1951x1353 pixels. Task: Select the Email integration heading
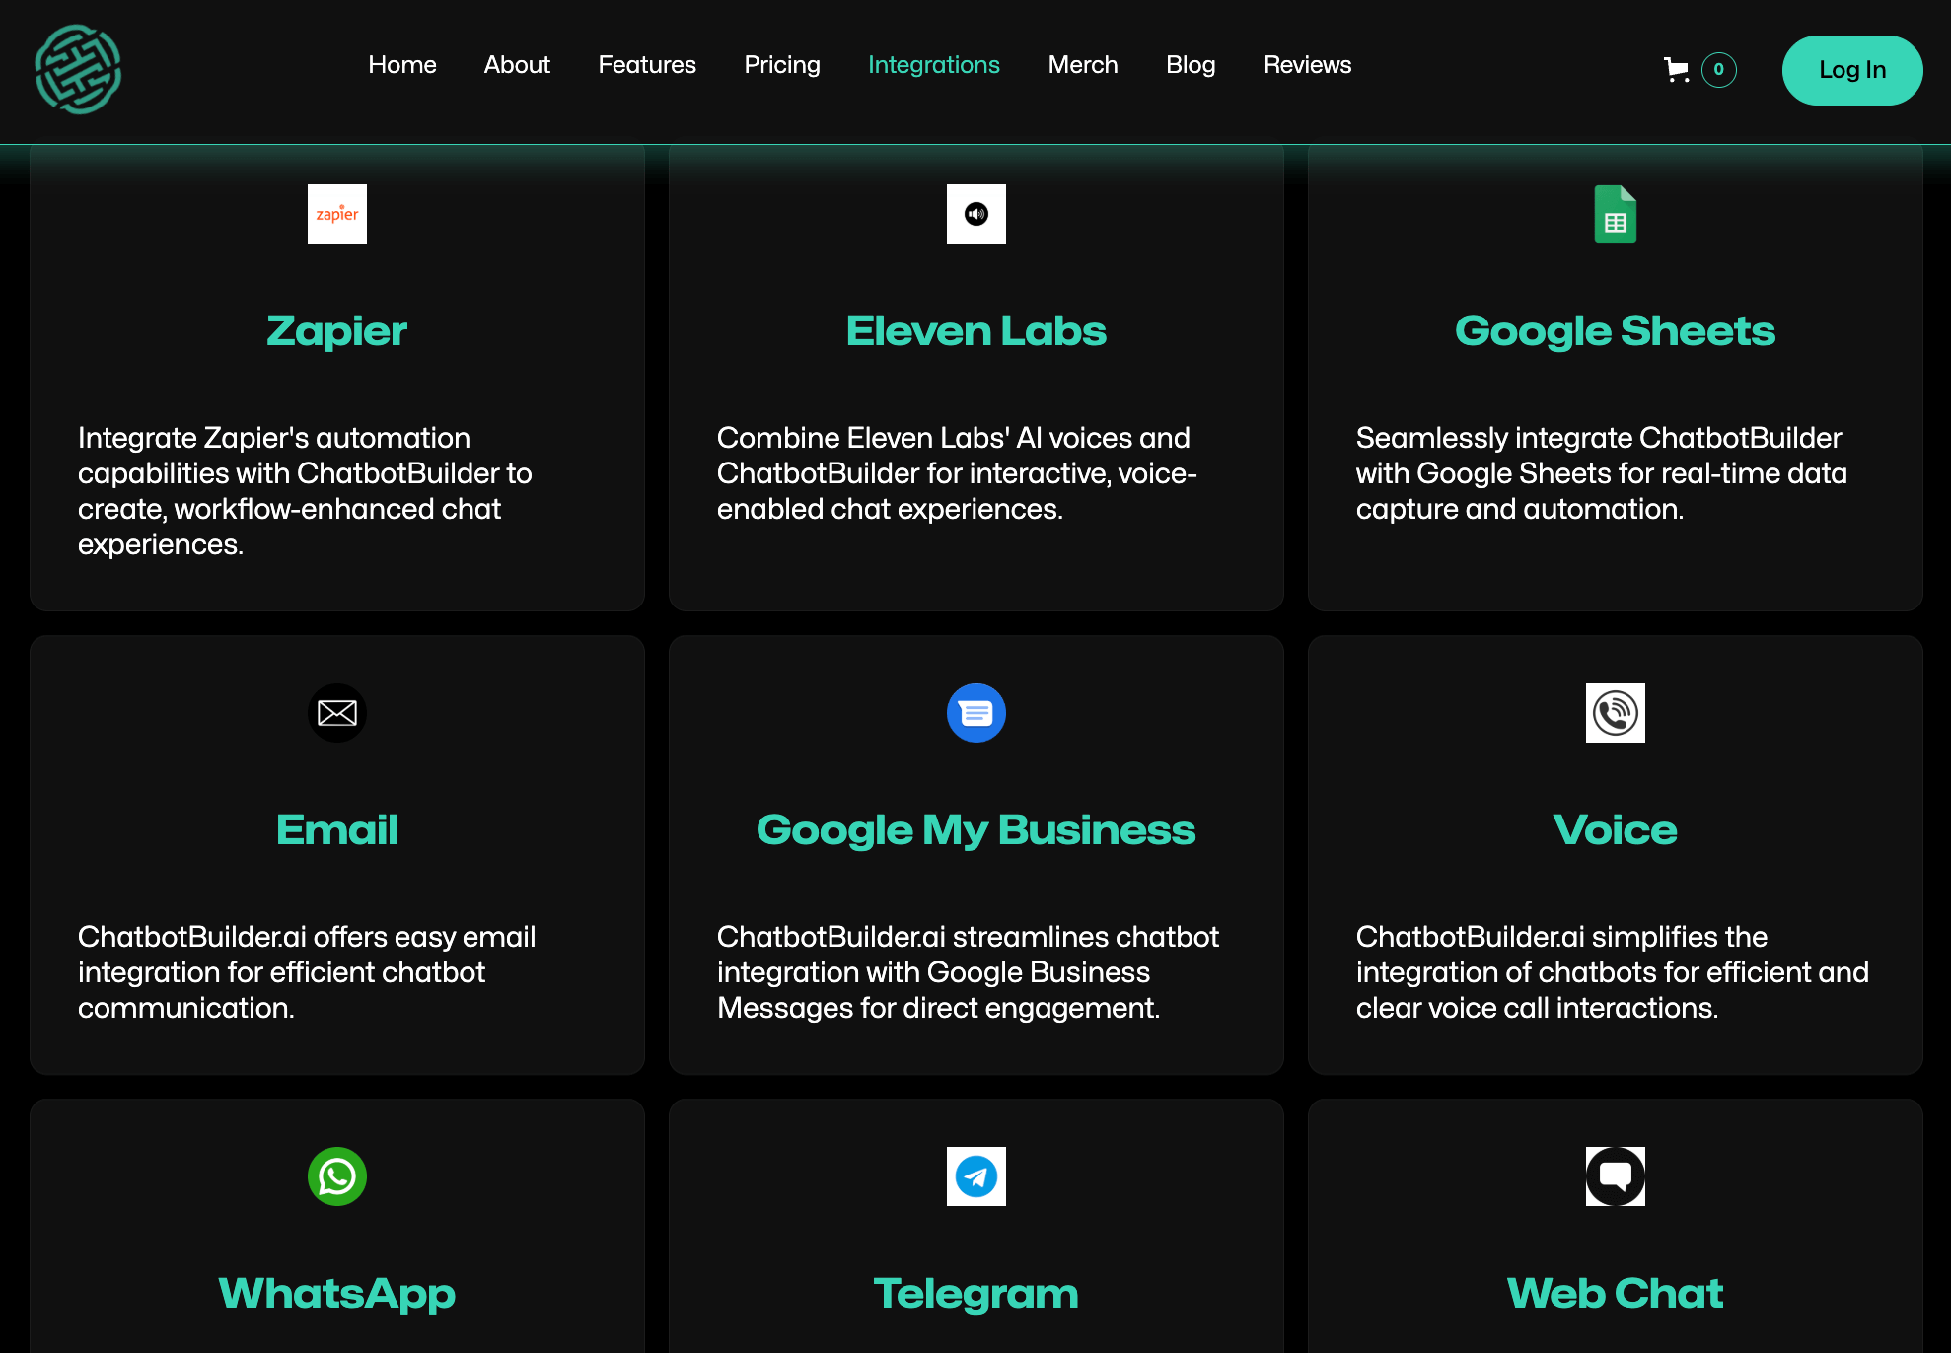(x=336, y=829)
